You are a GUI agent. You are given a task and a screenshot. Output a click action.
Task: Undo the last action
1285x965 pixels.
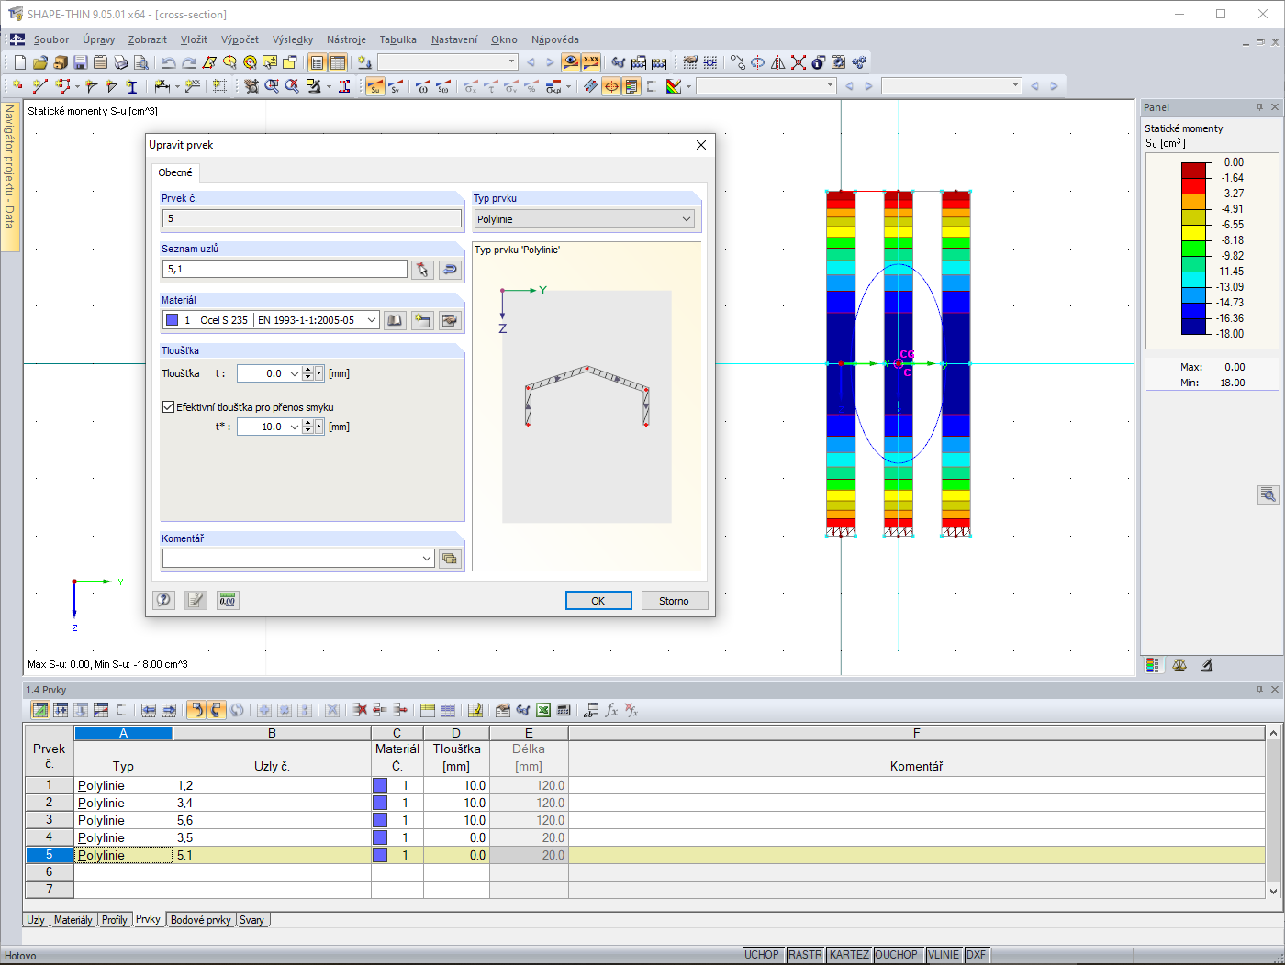(x=168, y=62)
